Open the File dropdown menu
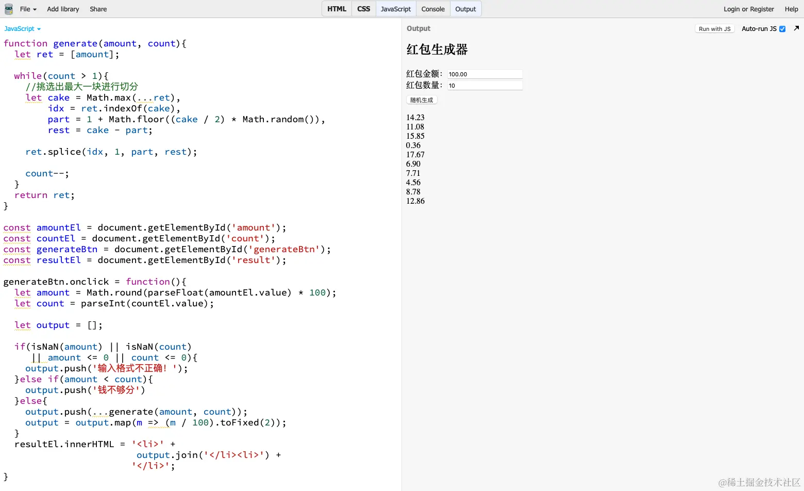The width and height of the screenshot is (804, 491). coord(27,9)
